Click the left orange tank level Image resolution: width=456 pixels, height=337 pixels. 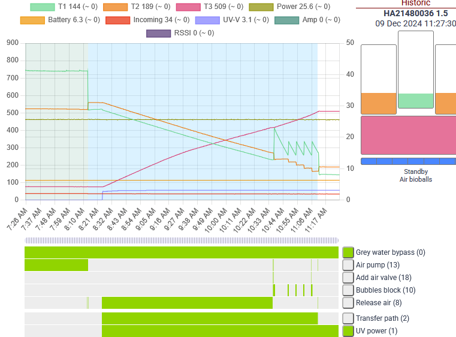click(x=379, y=103)
